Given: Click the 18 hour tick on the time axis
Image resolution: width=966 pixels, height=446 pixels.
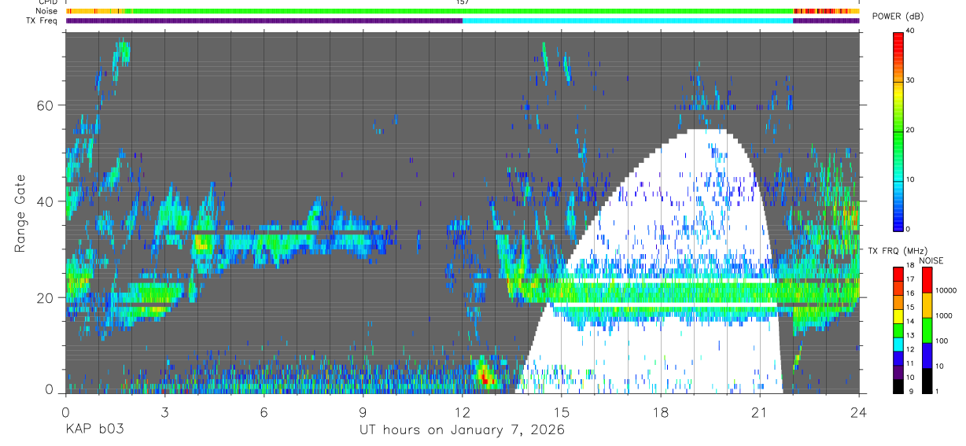Looking at the screenshot, I should (661, 411).
